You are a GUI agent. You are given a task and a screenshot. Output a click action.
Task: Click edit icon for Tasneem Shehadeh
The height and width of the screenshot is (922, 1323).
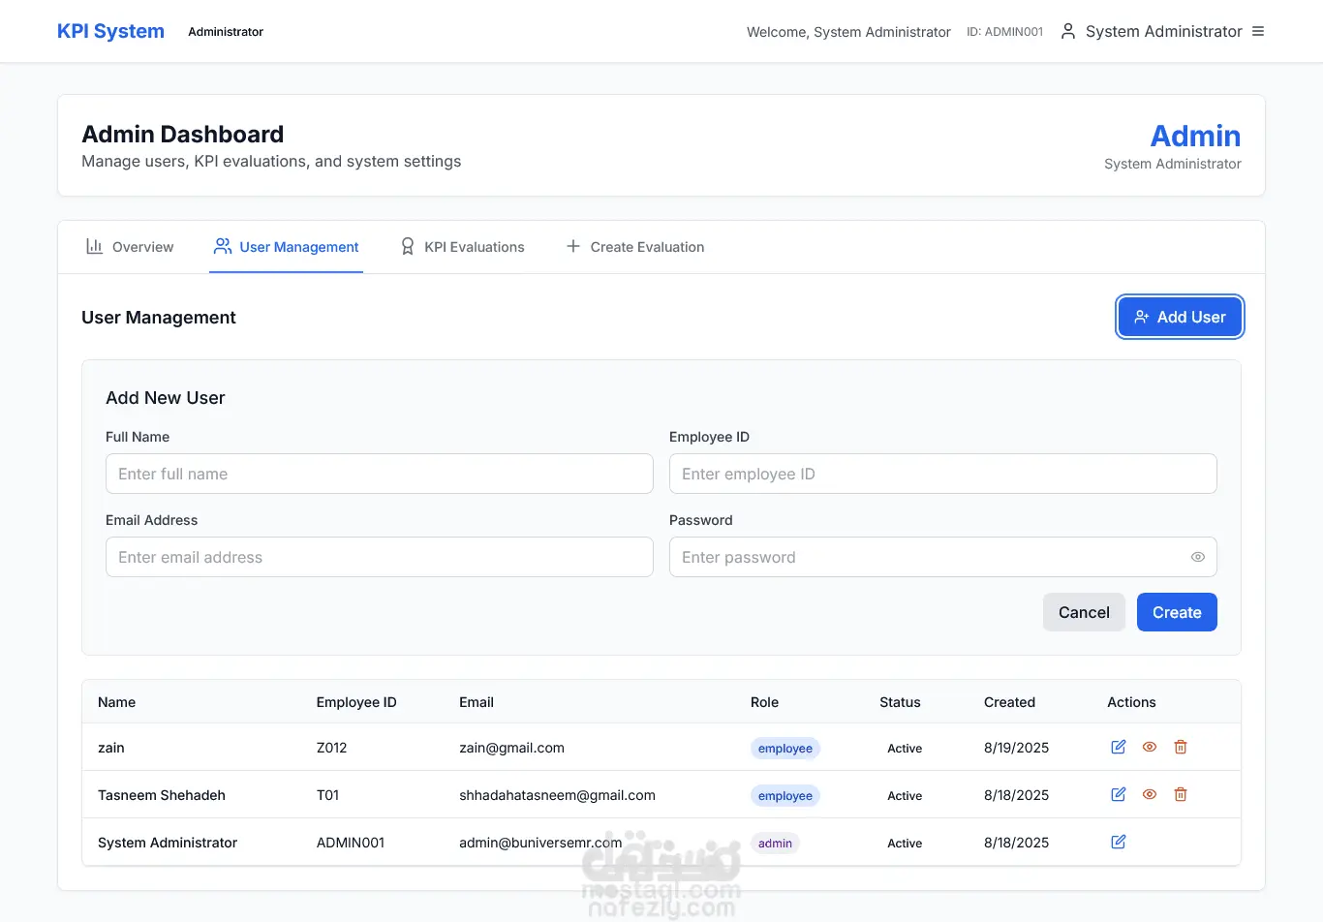(x=1119, y=794)
